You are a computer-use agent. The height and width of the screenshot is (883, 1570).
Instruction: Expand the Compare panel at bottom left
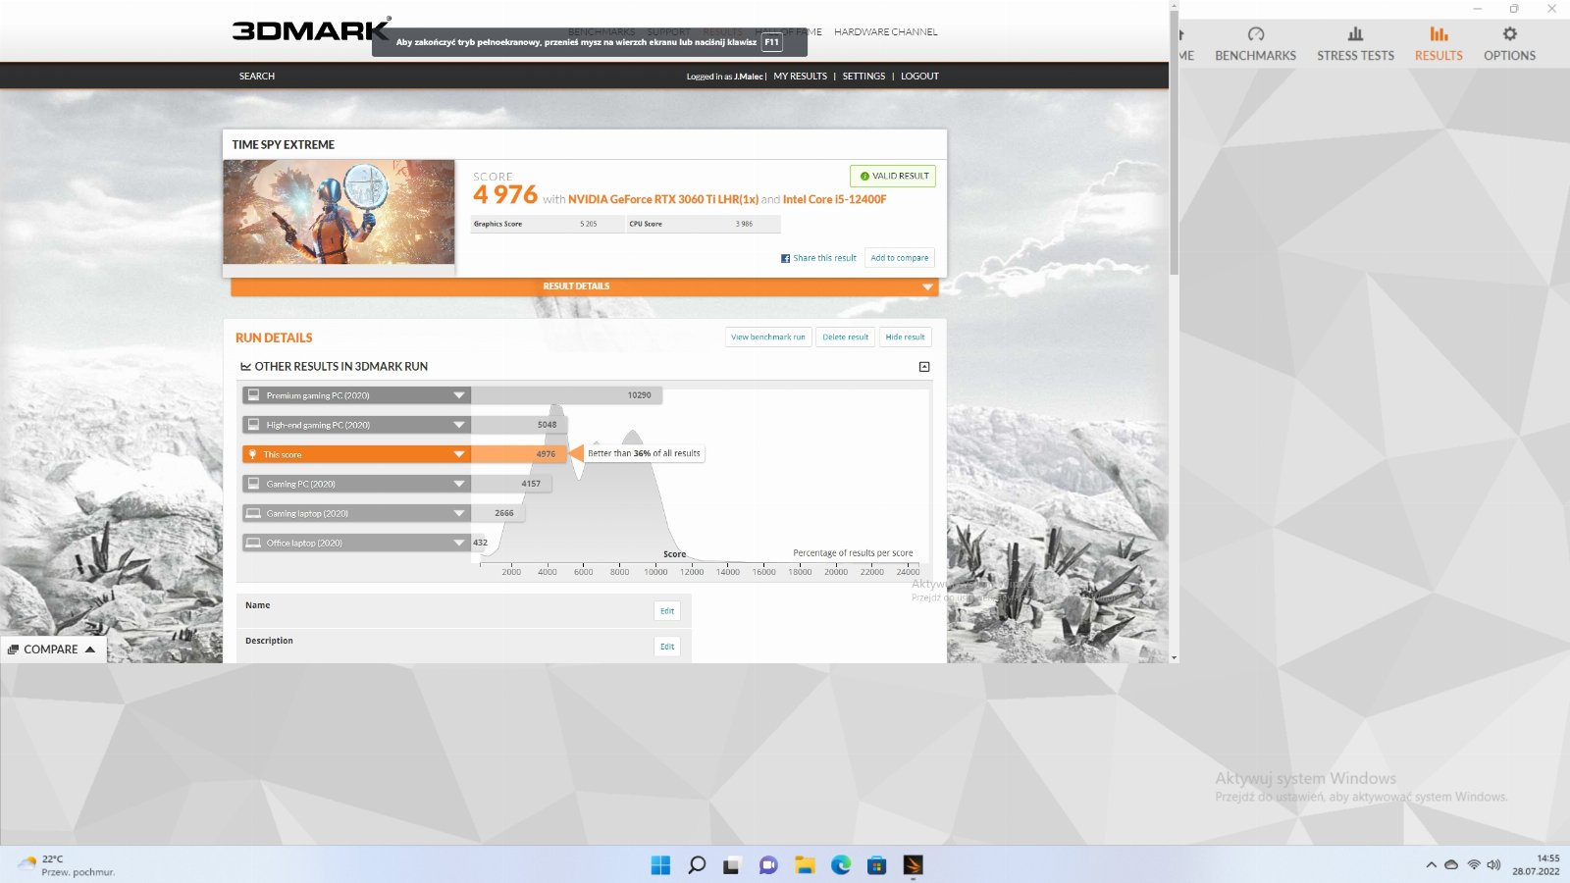52,649
